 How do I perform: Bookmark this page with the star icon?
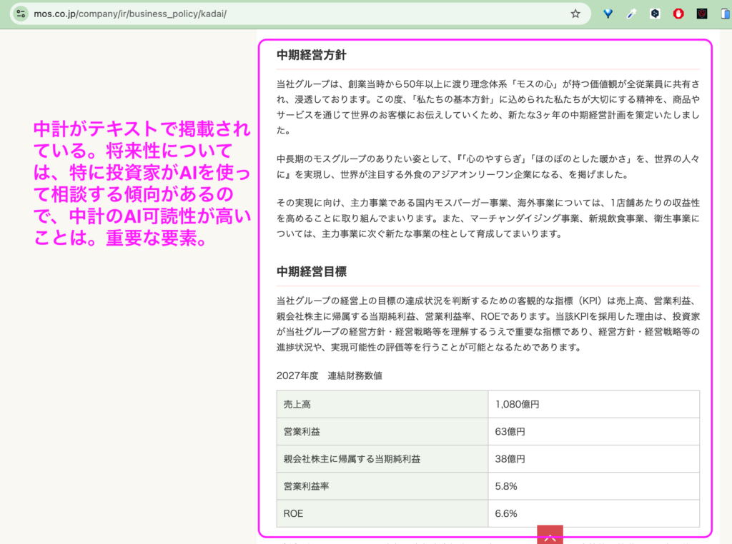click(575, 14)
